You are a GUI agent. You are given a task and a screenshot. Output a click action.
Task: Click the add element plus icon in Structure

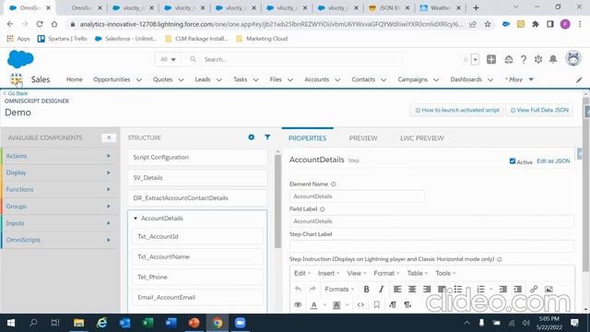252,137
